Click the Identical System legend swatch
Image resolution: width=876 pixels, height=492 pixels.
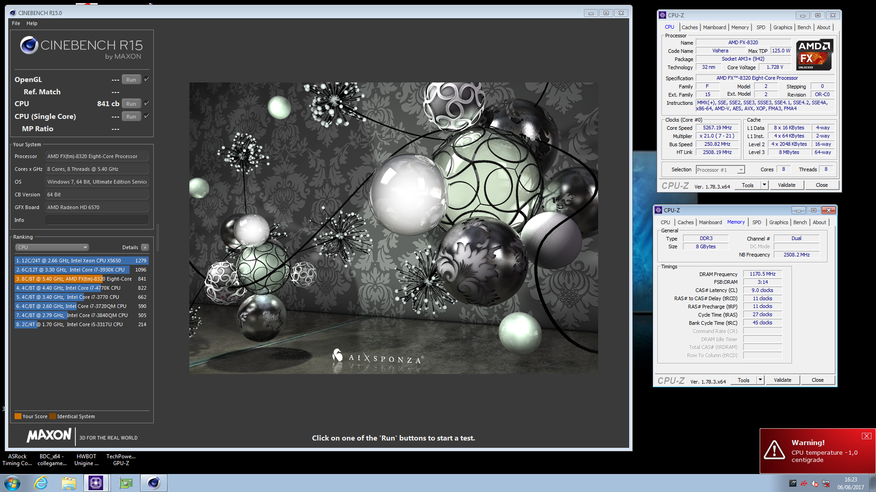pos(52,416)
